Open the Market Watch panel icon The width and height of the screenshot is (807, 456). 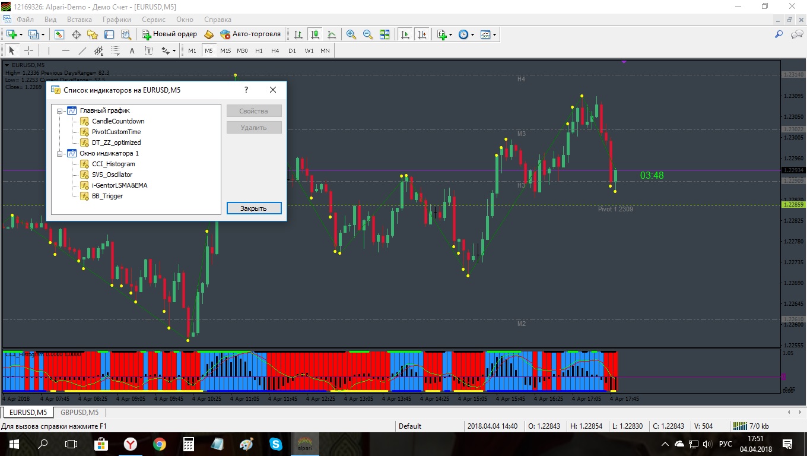pyautogui.click(x=59, y=34)
